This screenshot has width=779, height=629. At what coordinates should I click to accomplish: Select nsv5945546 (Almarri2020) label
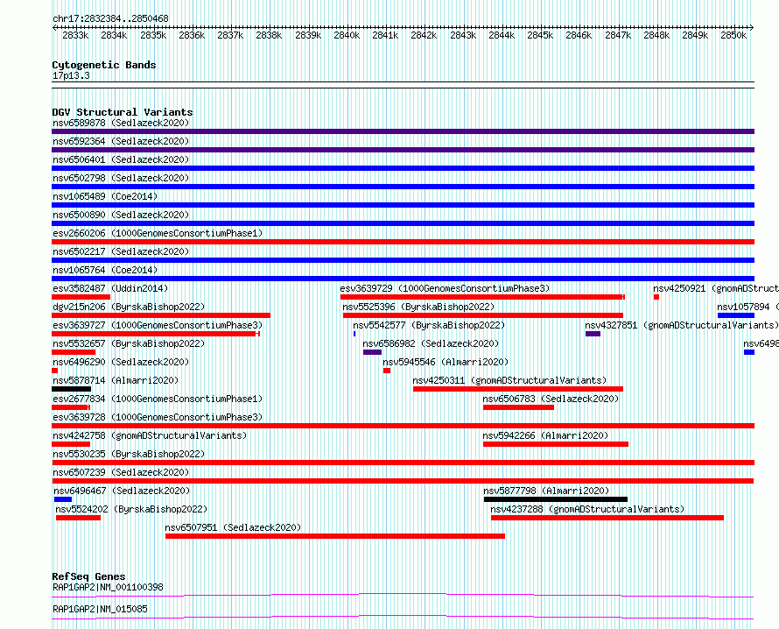(x=446, y=362)
